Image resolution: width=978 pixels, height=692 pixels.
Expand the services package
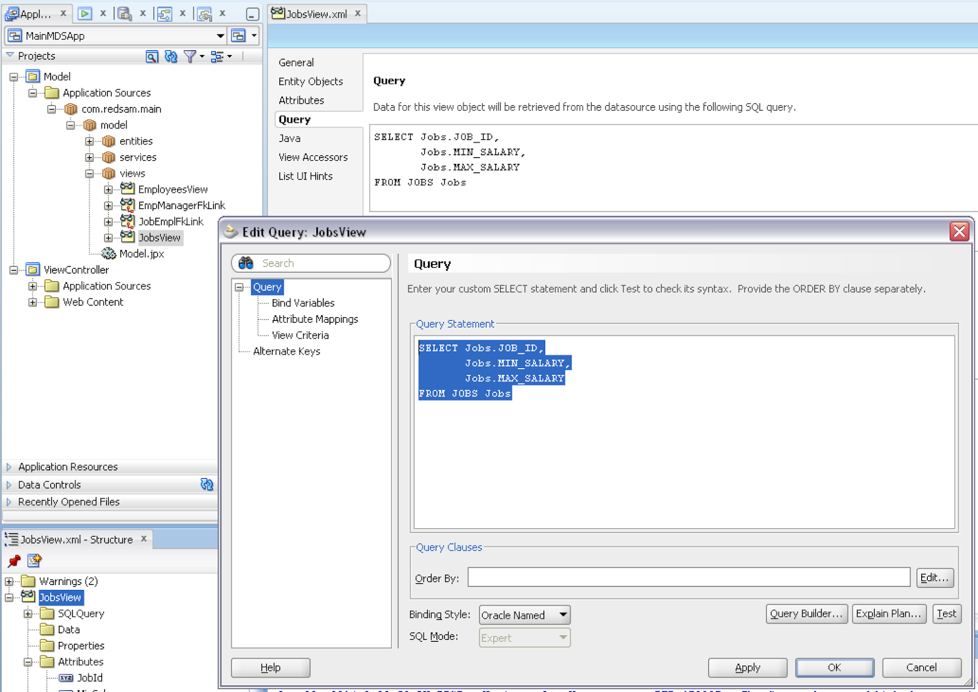[x=90, y=157]
